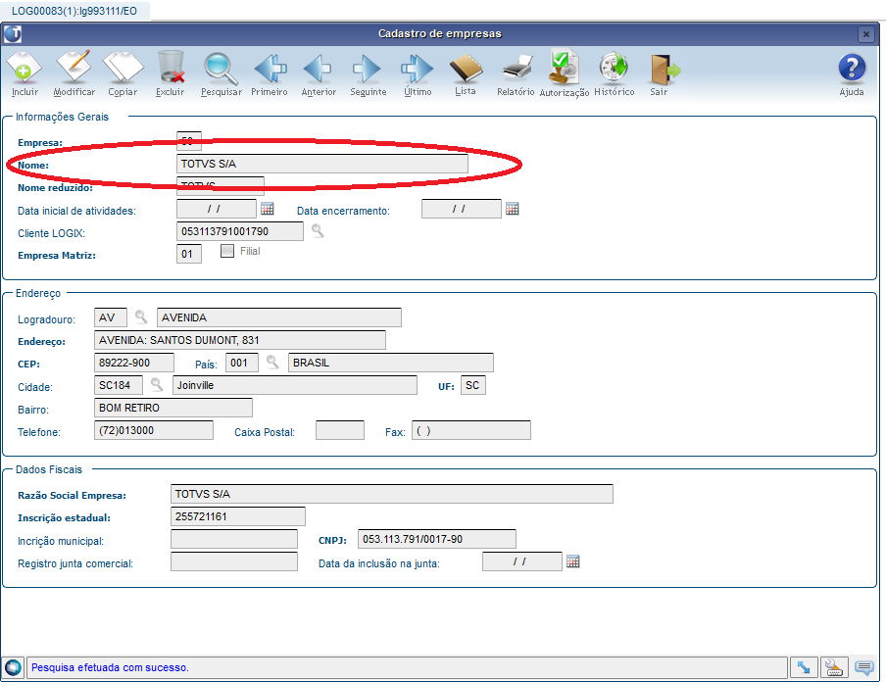Click Inscrição estadual field 255721161
The image size is (886, 682).
point(238,516)
